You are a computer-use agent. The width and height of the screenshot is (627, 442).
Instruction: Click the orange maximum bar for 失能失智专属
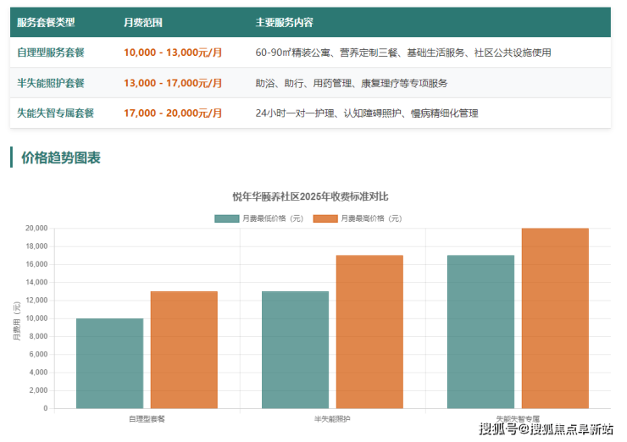point(555,318)
